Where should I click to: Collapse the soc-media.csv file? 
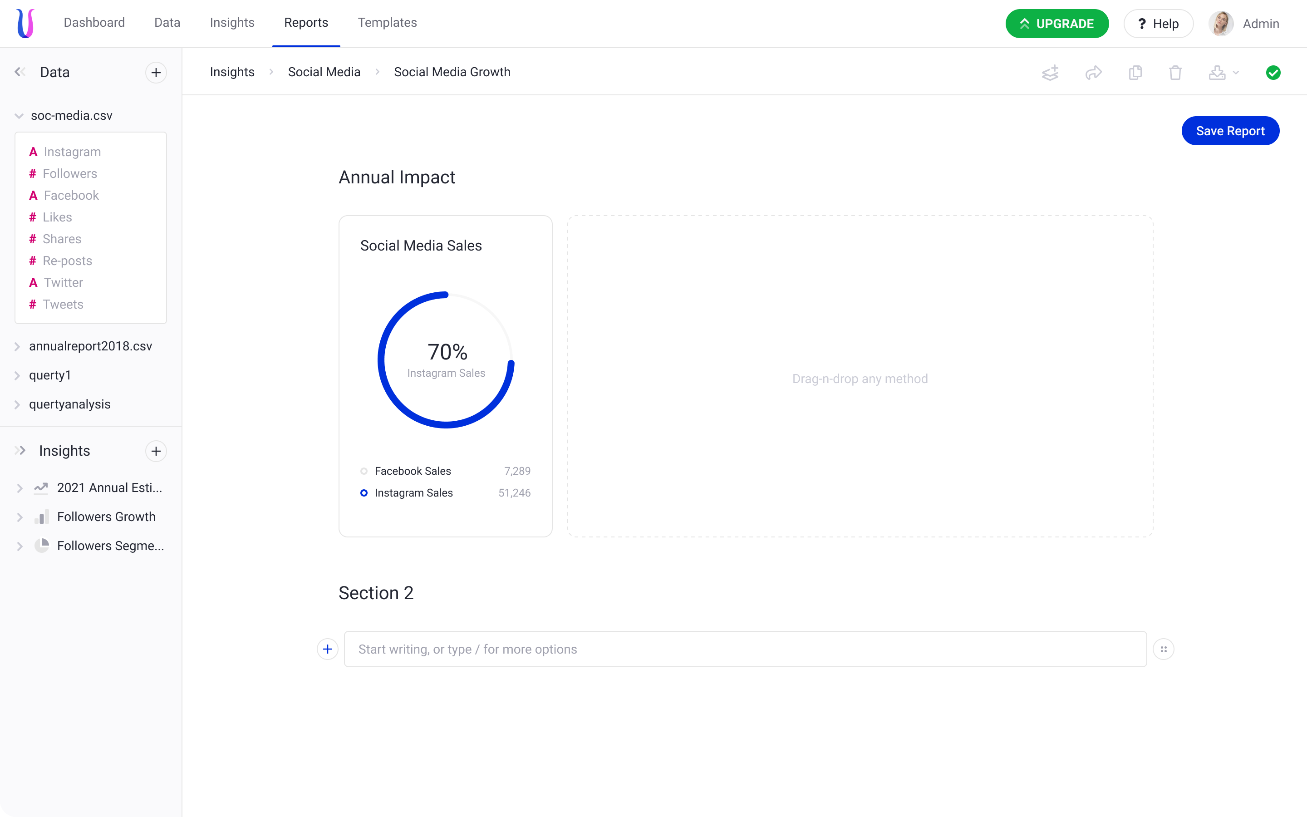click(x=19, y=116)
